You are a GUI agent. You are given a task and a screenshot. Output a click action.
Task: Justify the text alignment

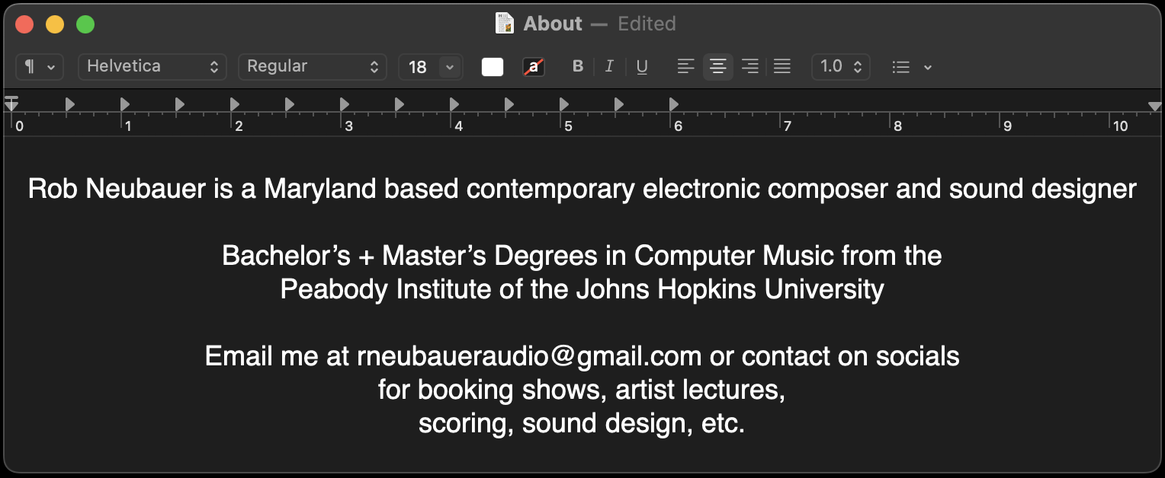(781, 67)
